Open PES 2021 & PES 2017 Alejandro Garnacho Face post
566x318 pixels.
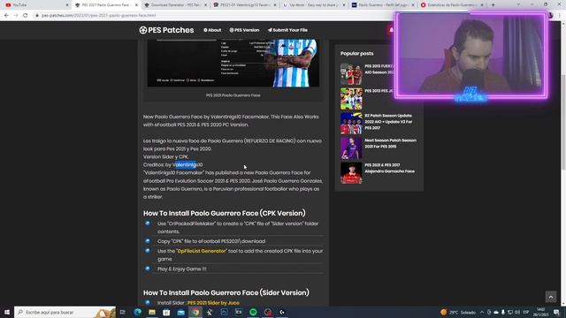click(x=389, y=168)
